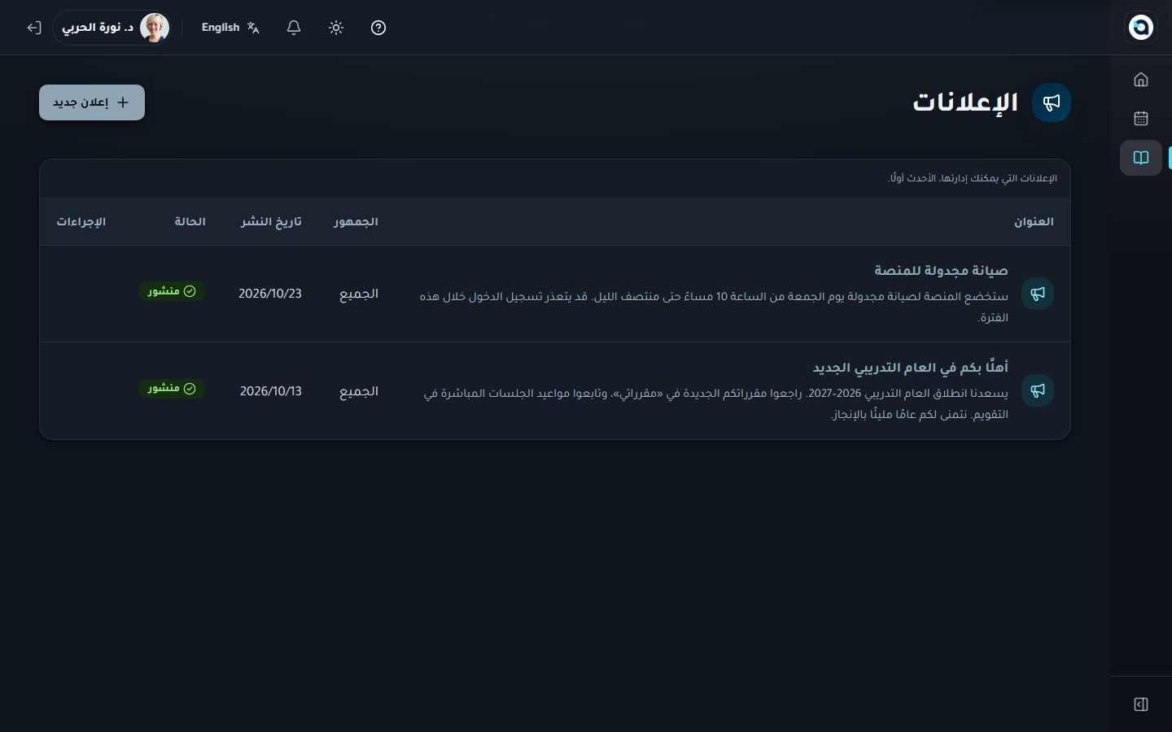Select the date 2026/10/23

[270, 294]
